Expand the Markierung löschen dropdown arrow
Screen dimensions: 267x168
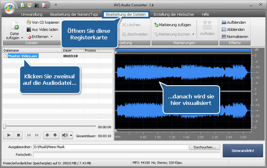point(193,34)
